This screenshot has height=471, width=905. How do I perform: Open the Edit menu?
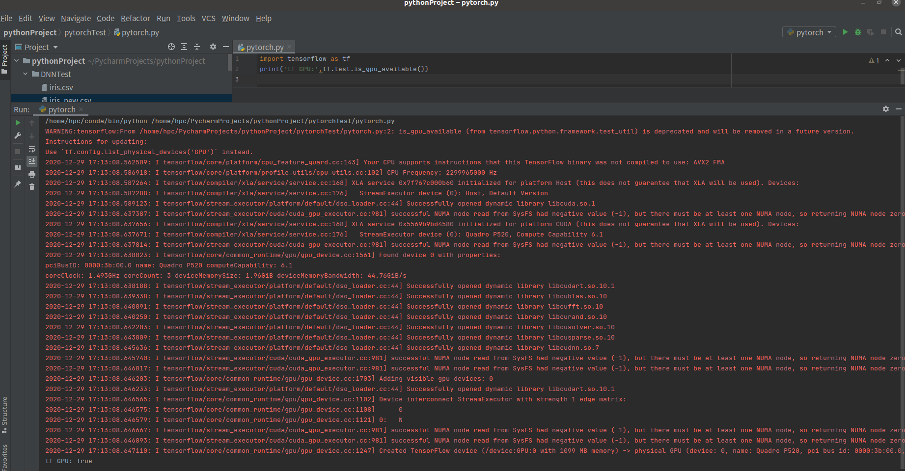(x=25, y=18)
